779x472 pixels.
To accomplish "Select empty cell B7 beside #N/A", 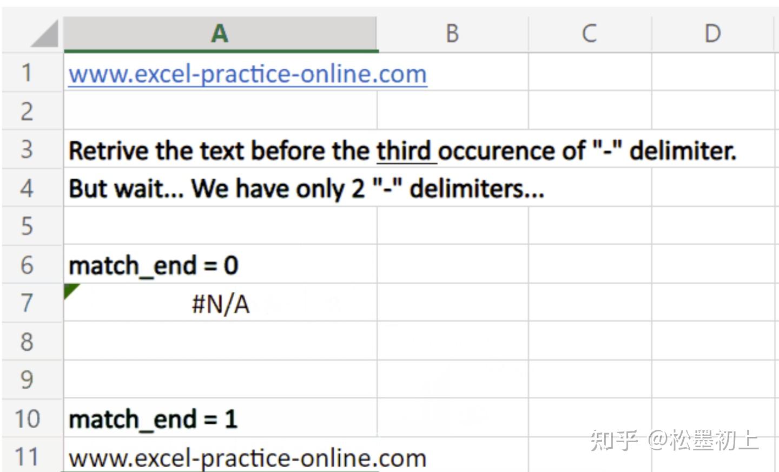I will pyautogui.click(x=452, y=303).
